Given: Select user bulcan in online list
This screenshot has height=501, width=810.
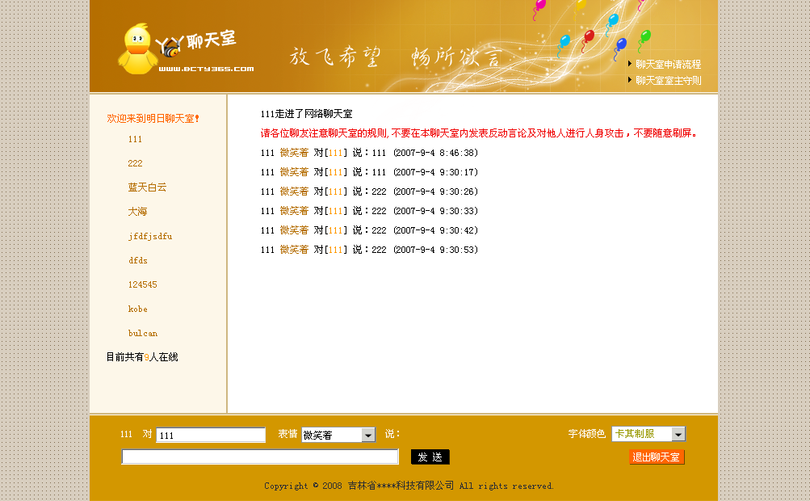Looking at the screenshot, I should click(x=142, y=334).
